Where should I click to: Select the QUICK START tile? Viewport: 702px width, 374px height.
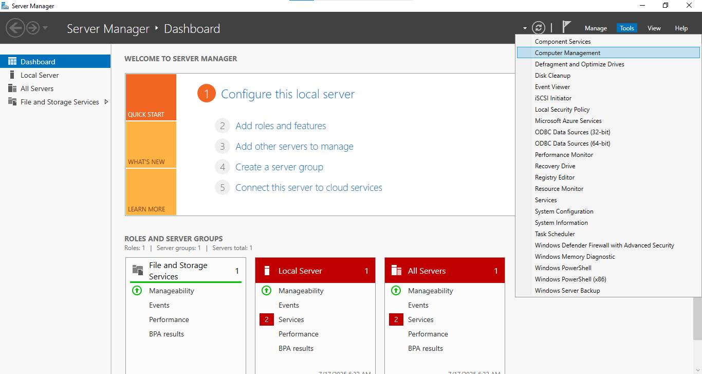(151, 97)
